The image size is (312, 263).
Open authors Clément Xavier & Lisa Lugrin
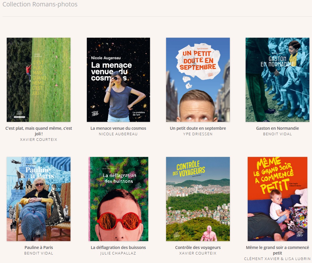tap(277, 259)
